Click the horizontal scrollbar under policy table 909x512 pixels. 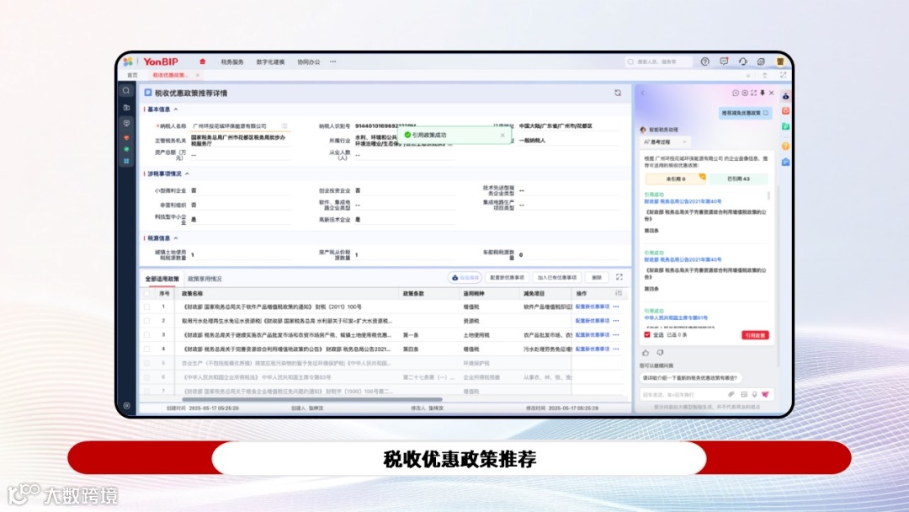(312, 399)
